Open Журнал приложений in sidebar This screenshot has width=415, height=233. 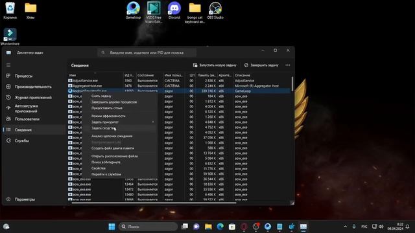[33, 98]
